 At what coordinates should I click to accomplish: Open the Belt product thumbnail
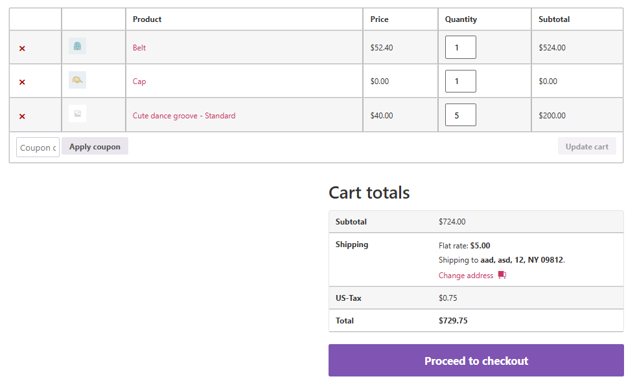[x=77, y=47]
